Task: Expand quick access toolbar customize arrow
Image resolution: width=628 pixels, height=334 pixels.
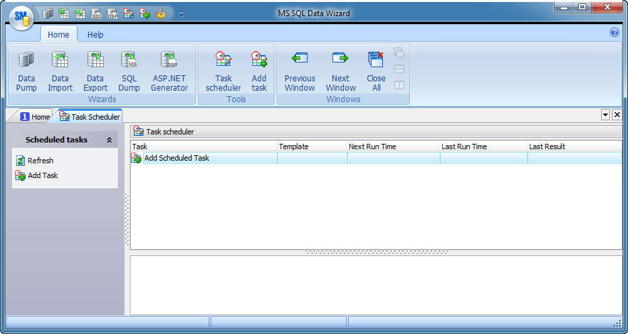Action: [x=182, y=14]
